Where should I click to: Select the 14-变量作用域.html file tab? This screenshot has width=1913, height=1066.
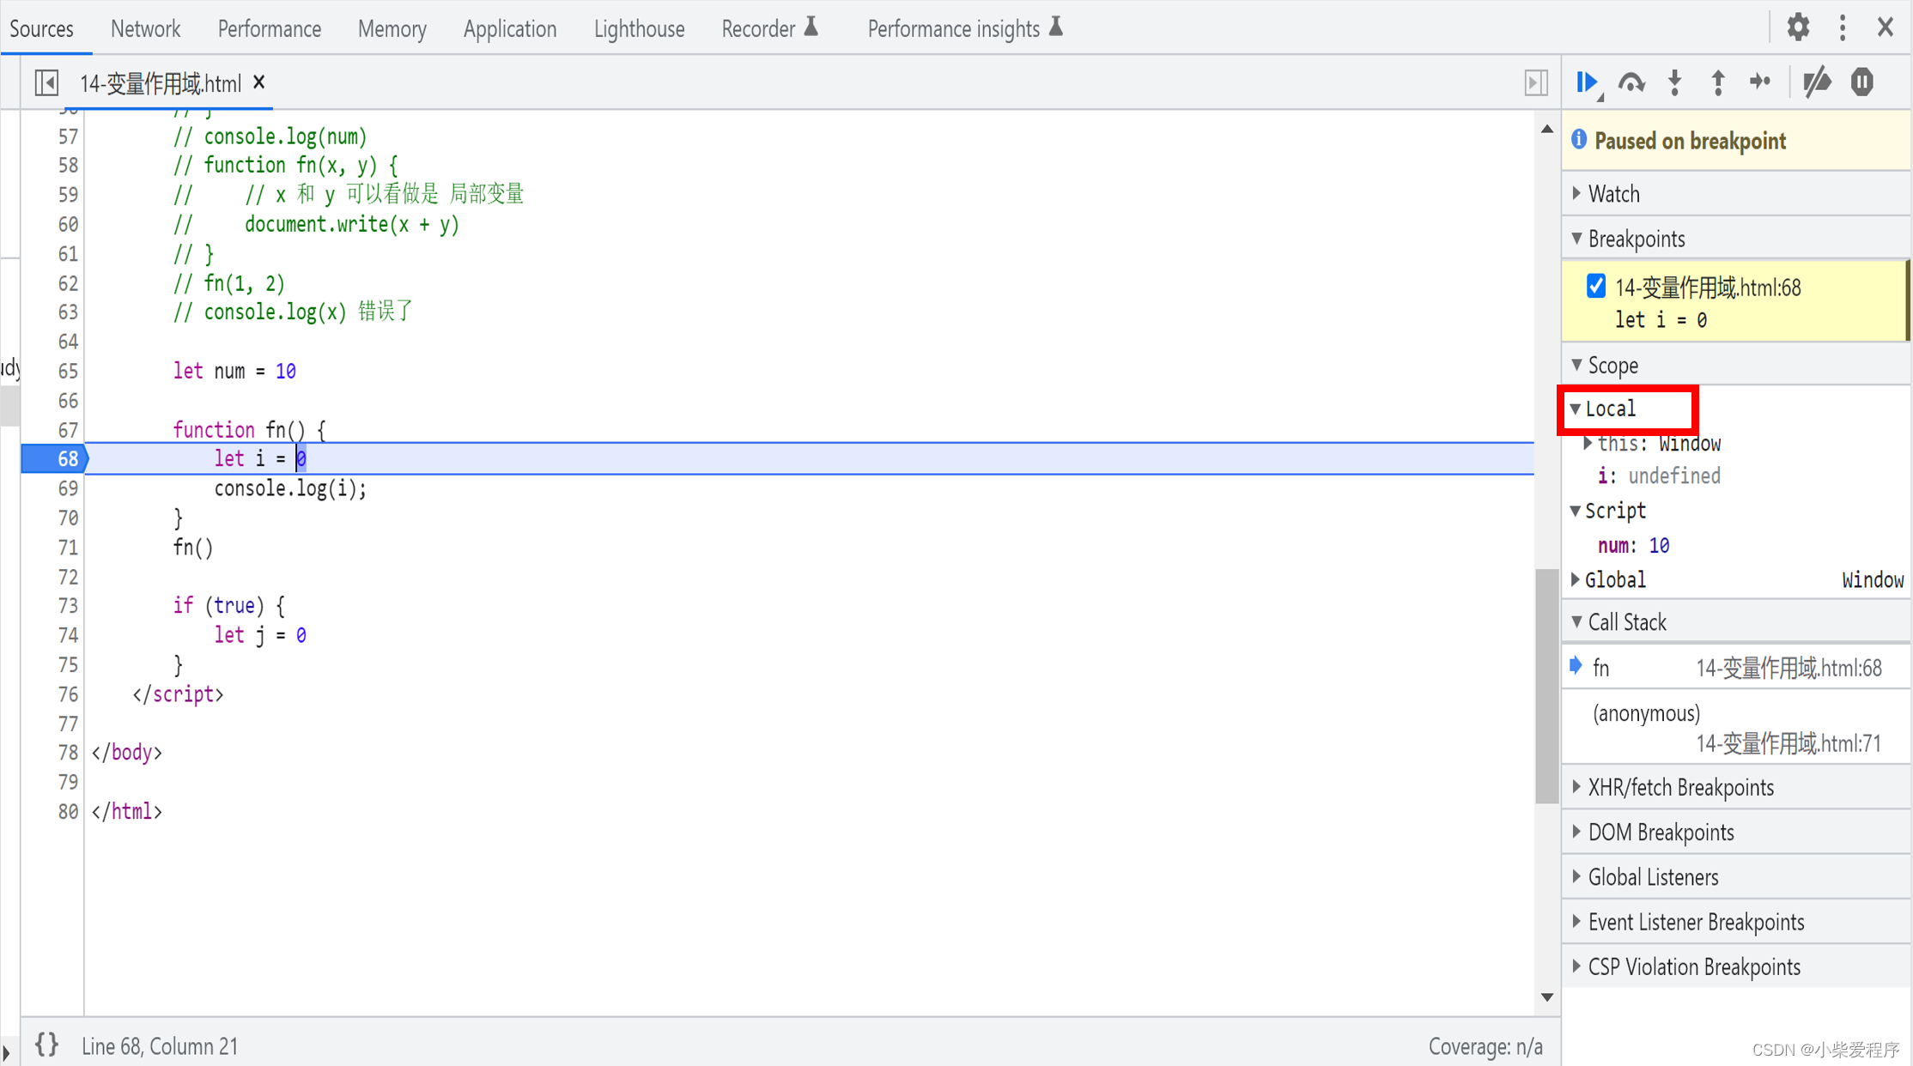pos(160,83)
